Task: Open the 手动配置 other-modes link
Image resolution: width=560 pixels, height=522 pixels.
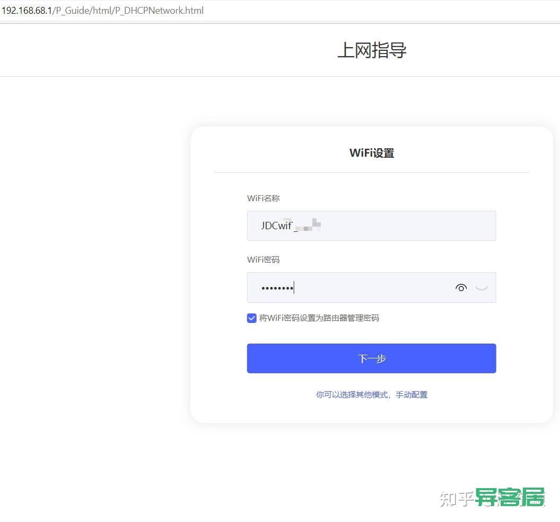Action: tap(412, 395)
